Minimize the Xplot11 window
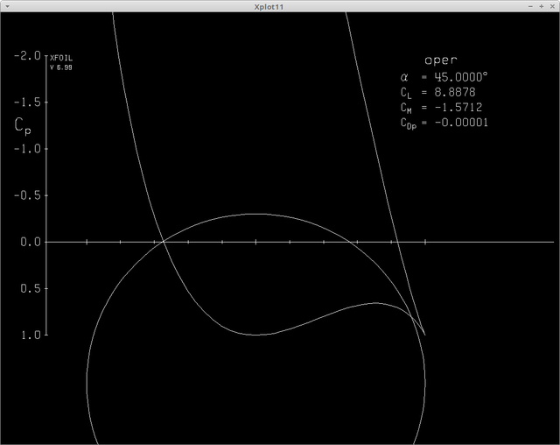The image size is (560, 445). 530,6
